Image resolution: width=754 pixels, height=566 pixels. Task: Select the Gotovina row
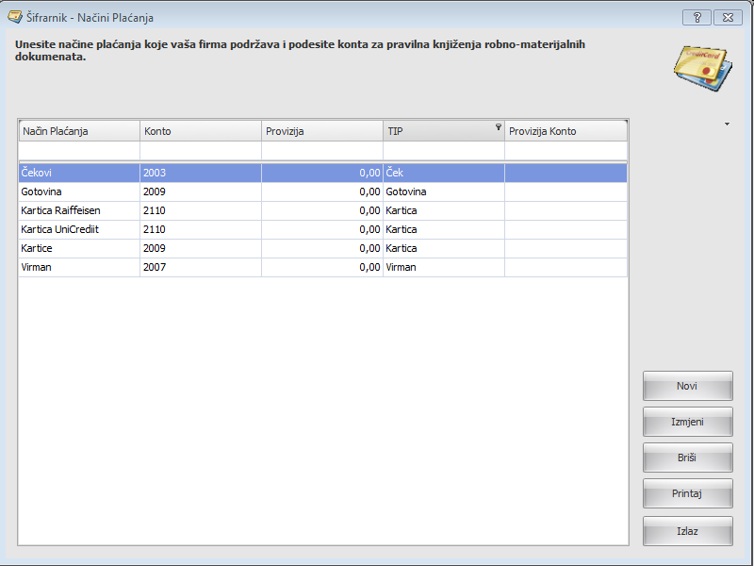point(79,191)
